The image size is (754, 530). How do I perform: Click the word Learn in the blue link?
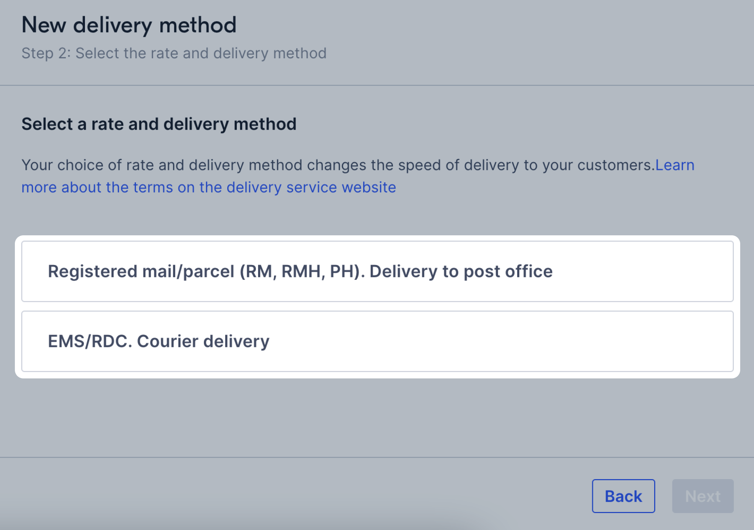coord(675,165)
